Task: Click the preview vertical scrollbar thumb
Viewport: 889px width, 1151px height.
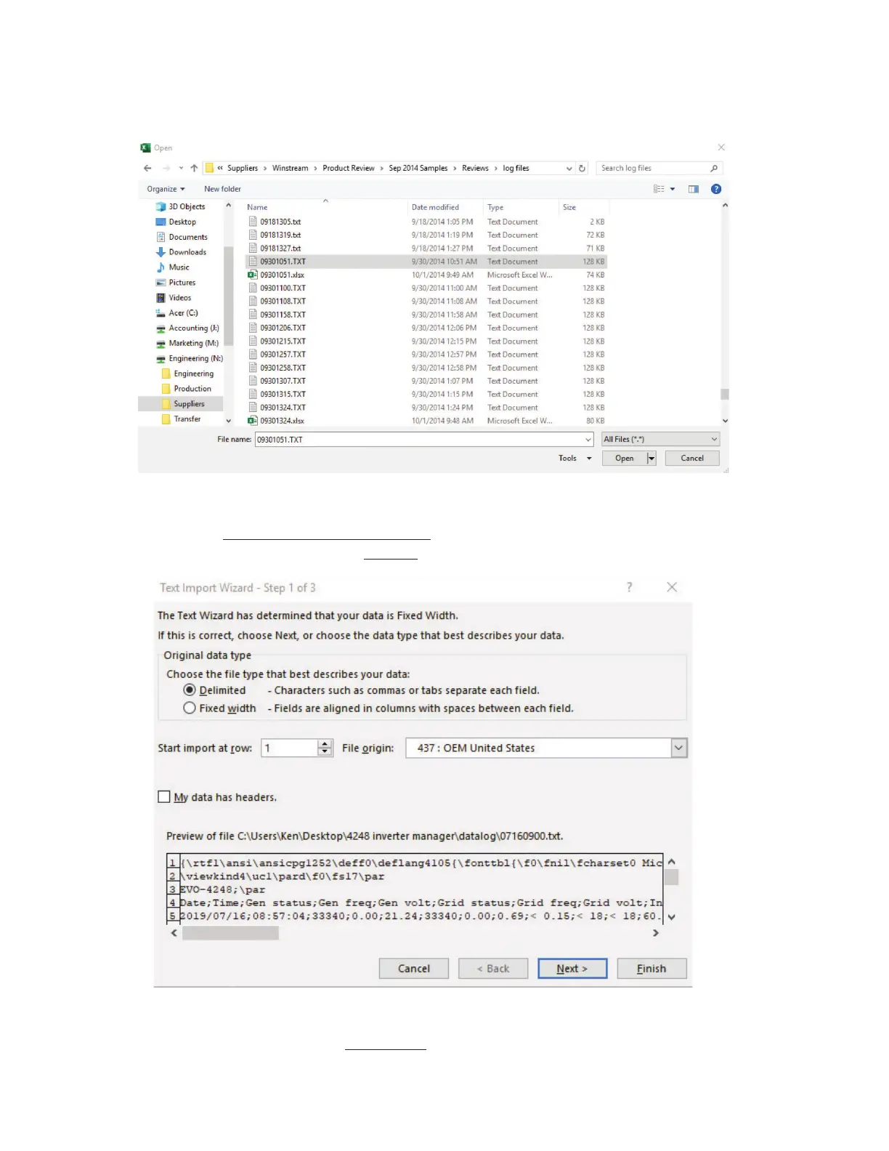Action: tap(672, 877)
